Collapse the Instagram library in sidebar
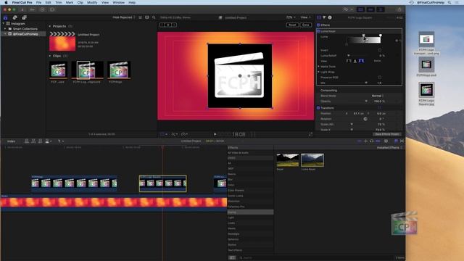This screenshot has width=464, height=261. tap(4, 23)
